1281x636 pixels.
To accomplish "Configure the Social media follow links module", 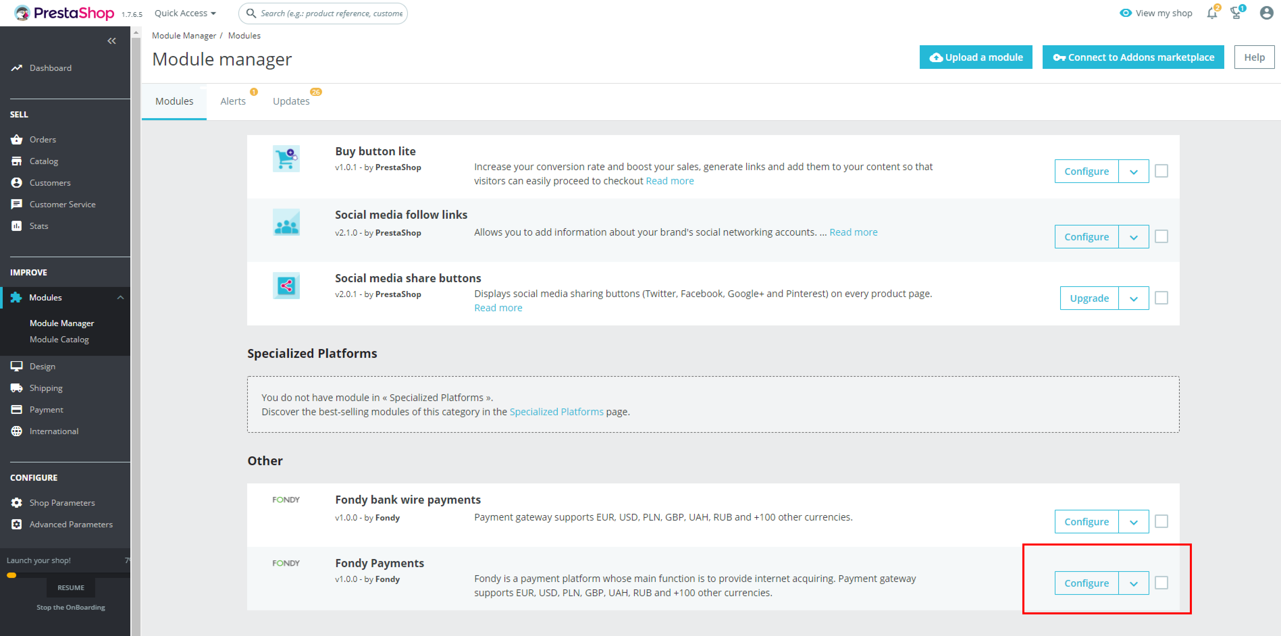I will [x=1086, y=237].
